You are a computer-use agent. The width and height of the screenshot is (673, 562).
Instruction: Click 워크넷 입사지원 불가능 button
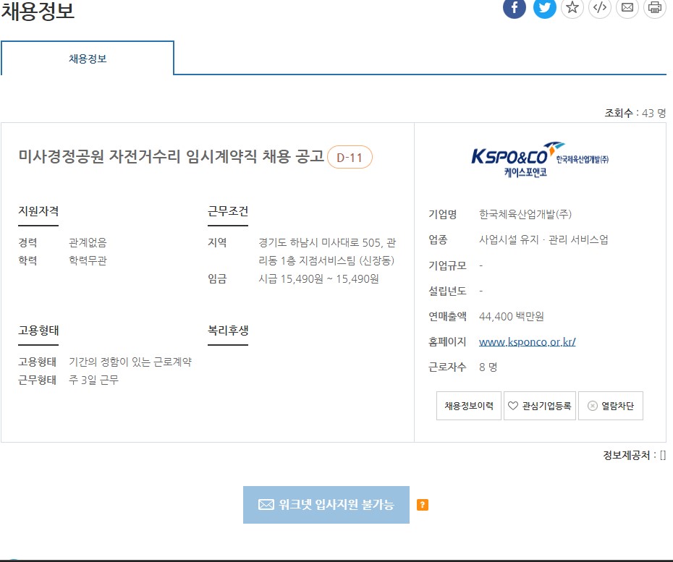click(326, 505)
